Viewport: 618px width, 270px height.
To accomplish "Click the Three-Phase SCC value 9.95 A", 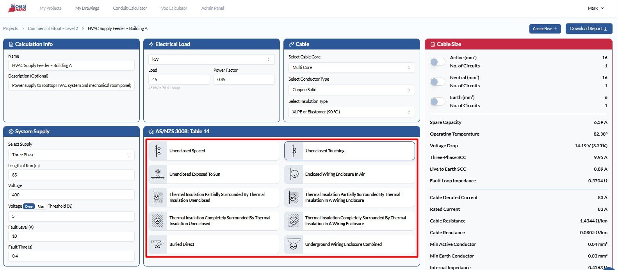I will tap(600, 157).
